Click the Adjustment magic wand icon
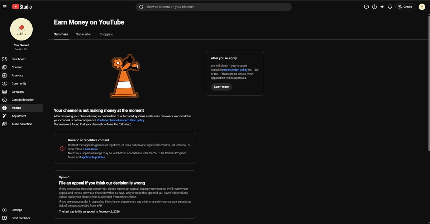This screenshot has width=430, height=224. pos(4,116)
